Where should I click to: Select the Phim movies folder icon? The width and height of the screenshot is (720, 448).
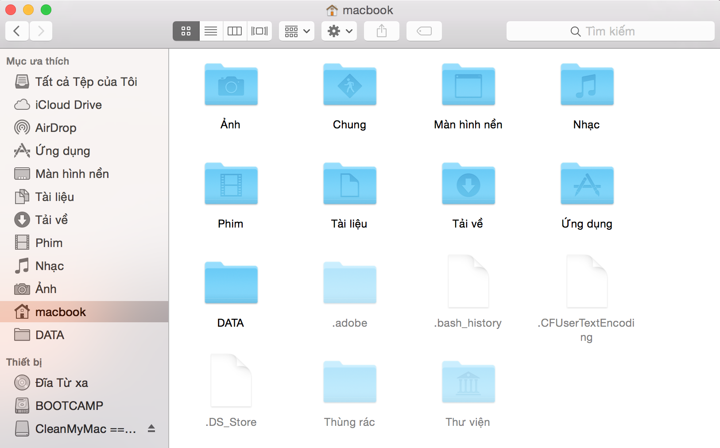pos(231,184)
